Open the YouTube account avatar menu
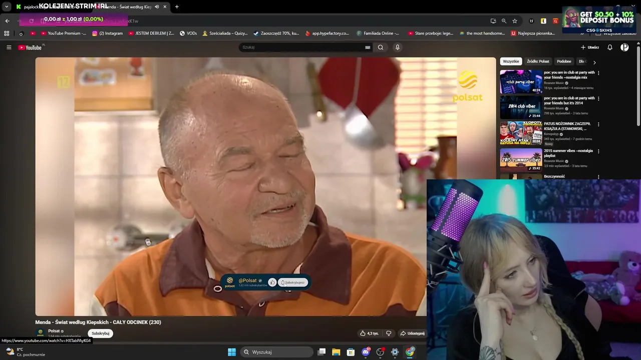The width and height of the screenshot is (641, 360). [624, 47]
